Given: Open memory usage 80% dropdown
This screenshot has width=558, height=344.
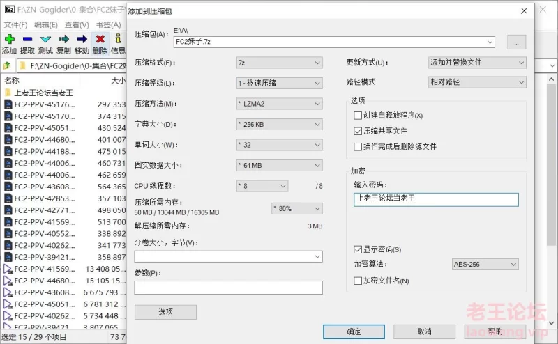Looking at the screenshot, I should coord(297,209).
